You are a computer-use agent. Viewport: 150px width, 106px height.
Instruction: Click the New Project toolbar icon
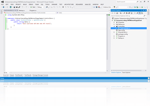point(11,7)
